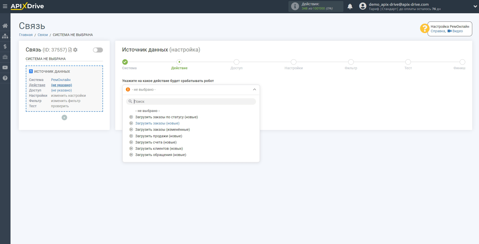Click Доступ (не указано) link
Viewport: 479px width, 244px height.
click(x=61, y=90)
